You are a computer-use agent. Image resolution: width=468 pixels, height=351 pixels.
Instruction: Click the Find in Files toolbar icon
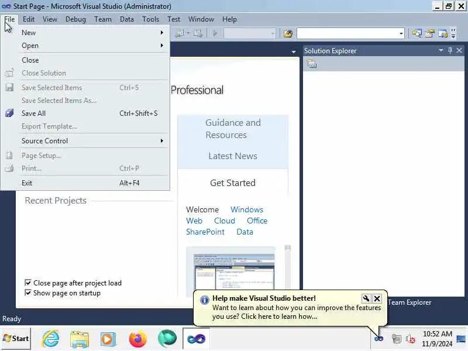[x=288, y=33]
